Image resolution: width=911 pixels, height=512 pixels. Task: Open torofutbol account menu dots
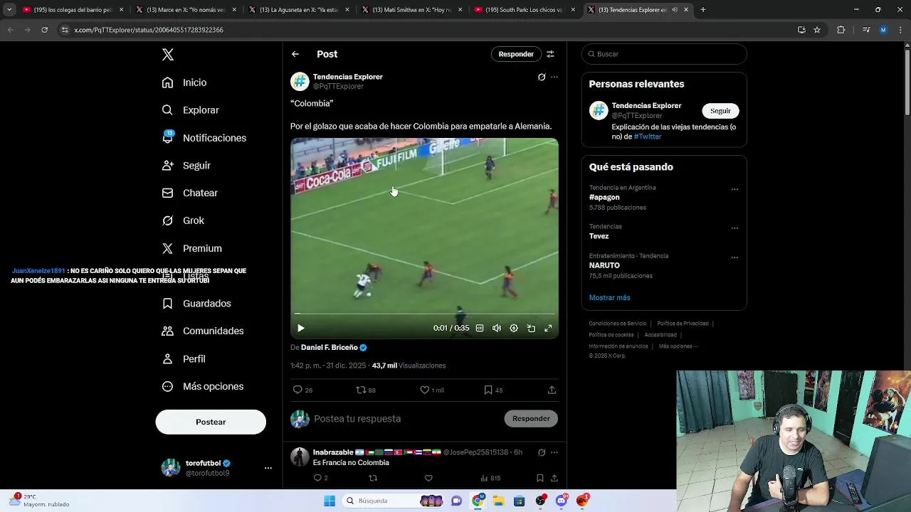(268, 468)
